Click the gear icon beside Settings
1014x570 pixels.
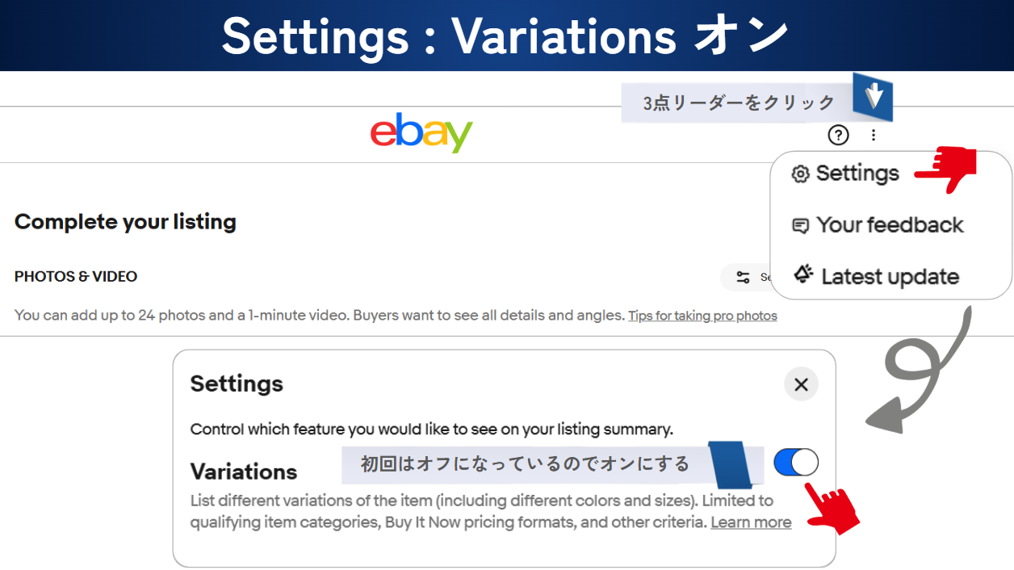800,174
